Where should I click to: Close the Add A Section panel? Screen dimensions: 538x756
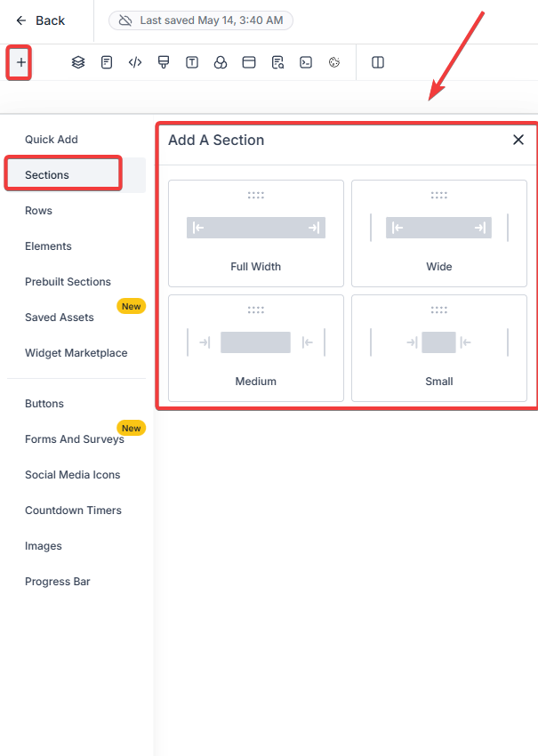[518, 140]
